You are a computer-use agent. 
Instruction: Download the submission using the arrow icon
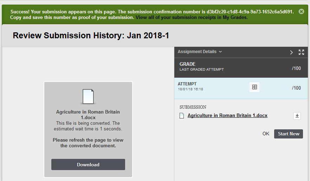pos(297,116)
